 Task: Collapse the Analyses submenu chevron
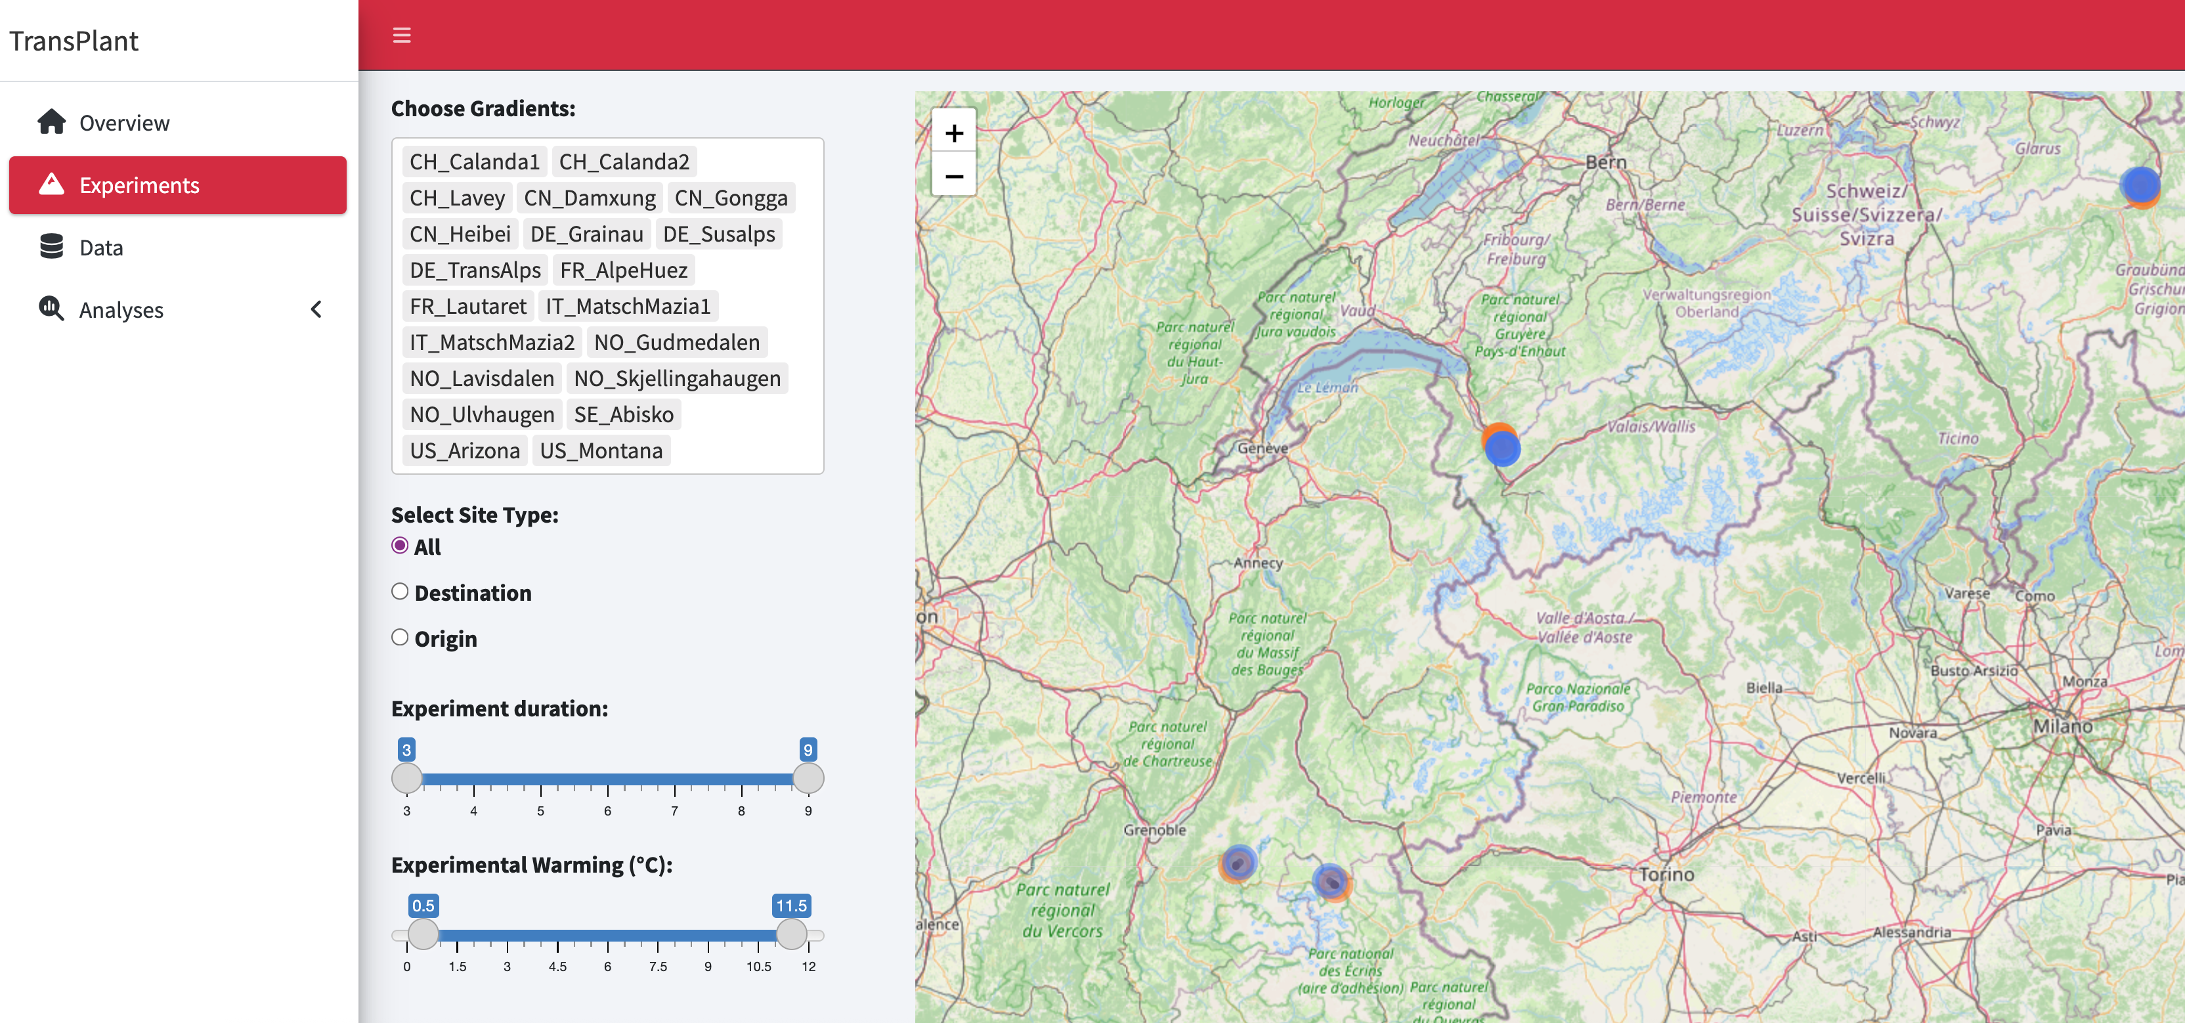pyautogui.click(x=316, y=309)
